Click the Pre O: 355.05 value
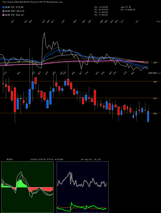161x213 pixels. (x=101, y=7)
